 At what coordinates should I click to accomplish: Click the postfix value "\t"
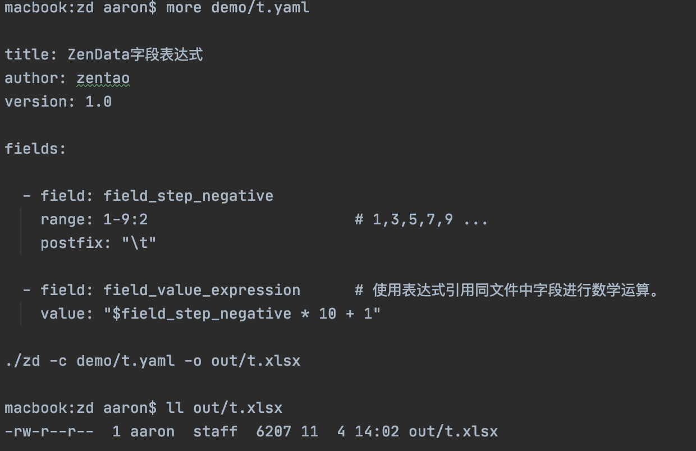tap(139, 243)
